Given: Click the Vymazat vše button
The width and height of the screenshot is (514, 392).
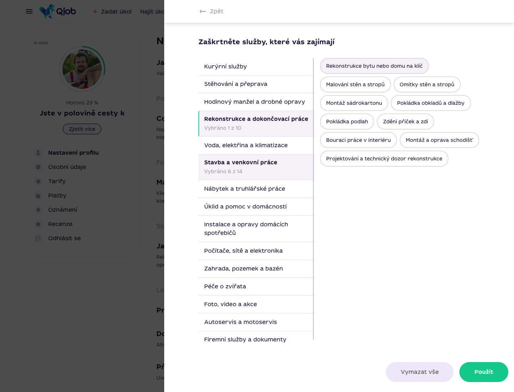Looking at the screenshot, I should (x=420, y=372).
